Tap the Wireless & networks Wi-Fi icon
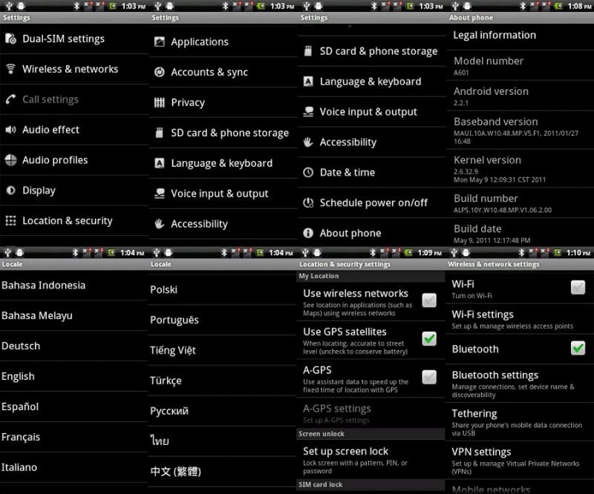The width and height of the screenshot is (594, 494). [10, 69]
